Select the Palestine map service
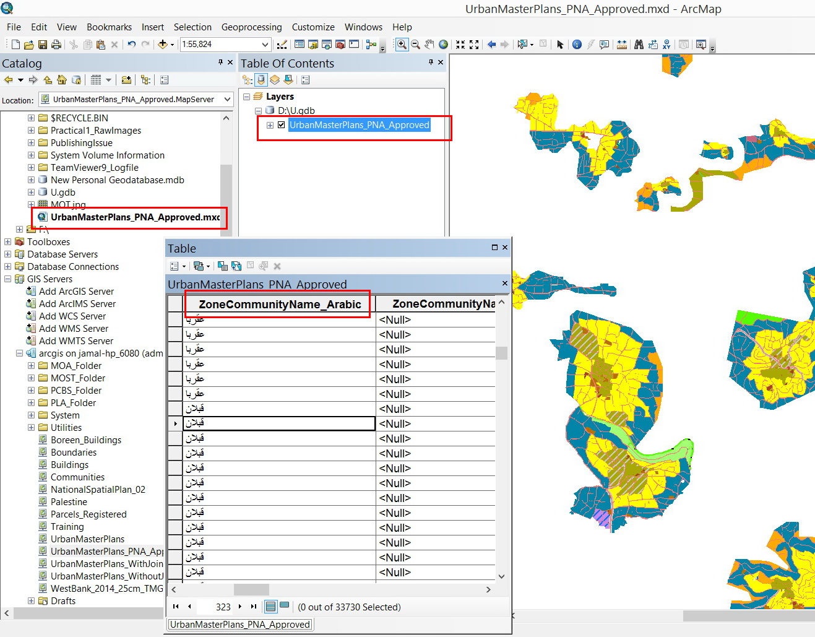The height and width of the screenshot is (637, 815). click(x=69, y=502)
